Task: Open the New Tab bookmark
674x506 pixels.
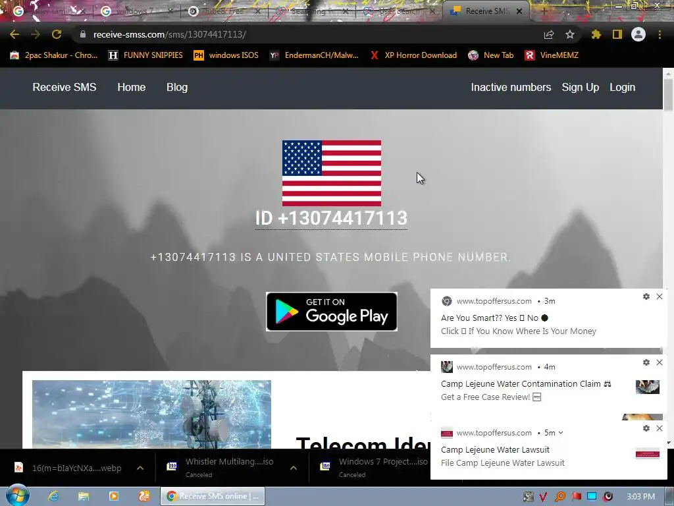Action: [491, 55]
